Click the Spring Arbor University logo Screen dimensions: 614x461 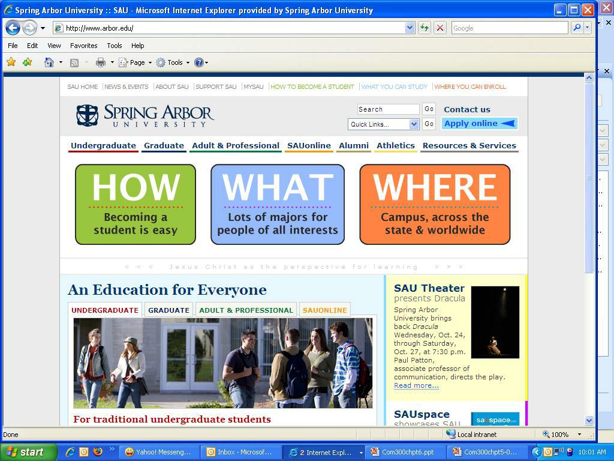(x=145, y=115)
